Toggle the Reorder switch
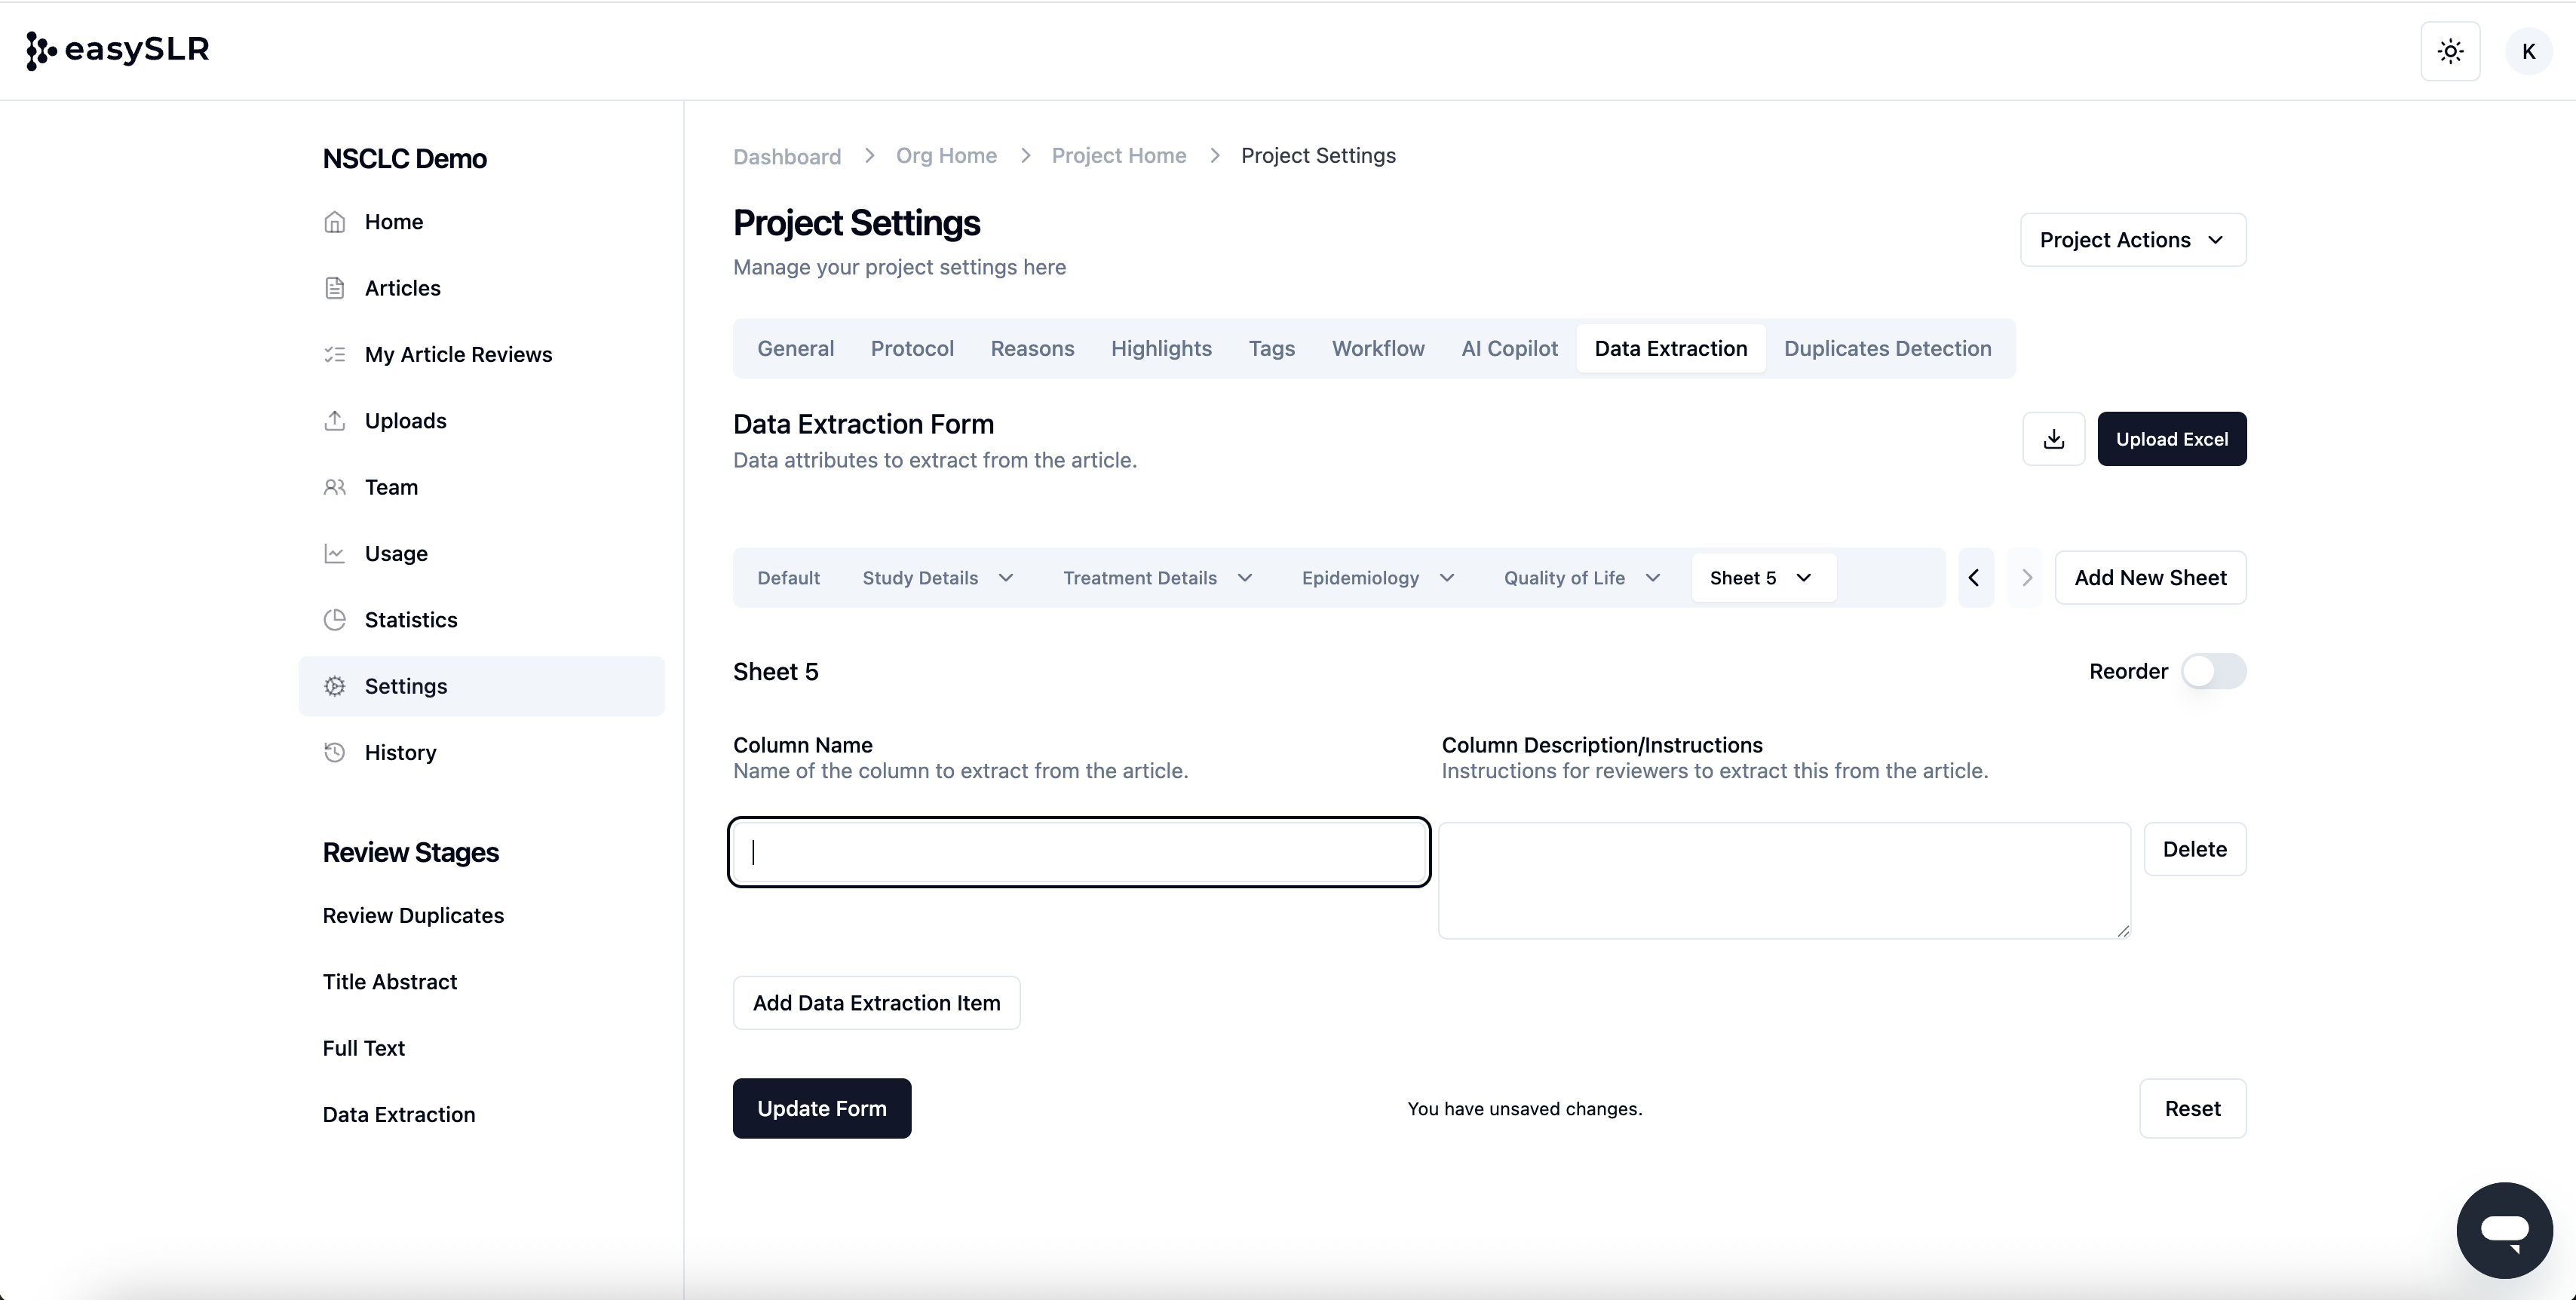The image size is (2576, 1300). [2213, 671]
